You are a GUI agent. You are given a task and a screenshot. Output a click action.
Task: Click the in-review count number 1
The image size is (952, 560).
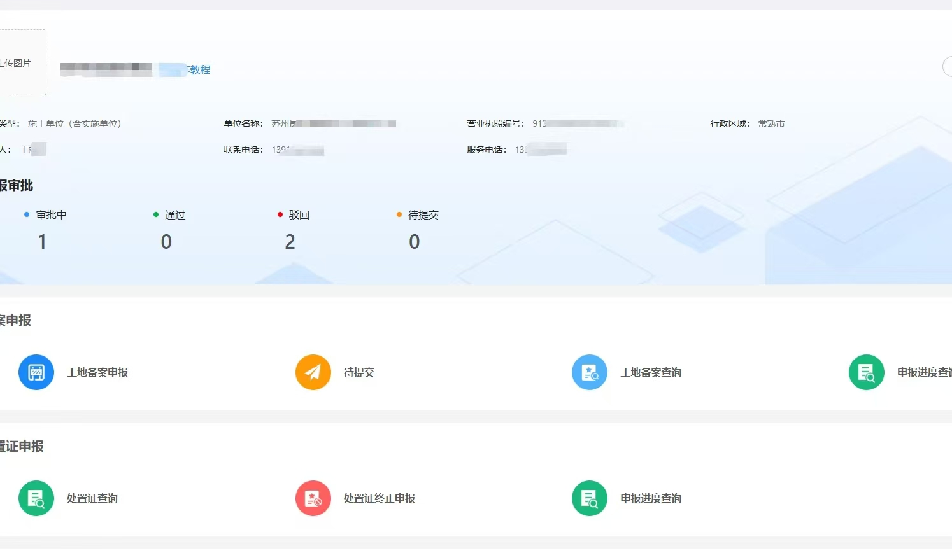tap(42, 242)
